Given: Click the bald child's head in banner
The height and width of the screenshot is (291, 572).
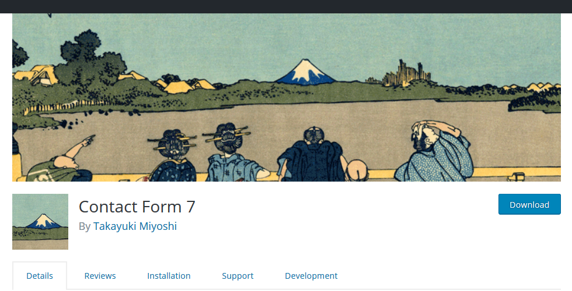Looking at the screenshot, I should point(357,170).
